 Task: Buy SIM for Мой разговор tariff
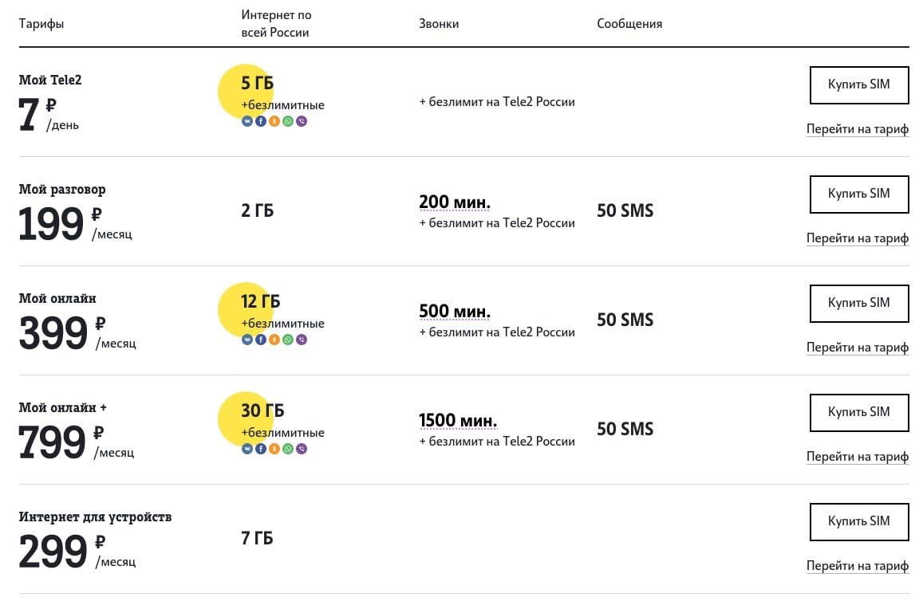858,194
